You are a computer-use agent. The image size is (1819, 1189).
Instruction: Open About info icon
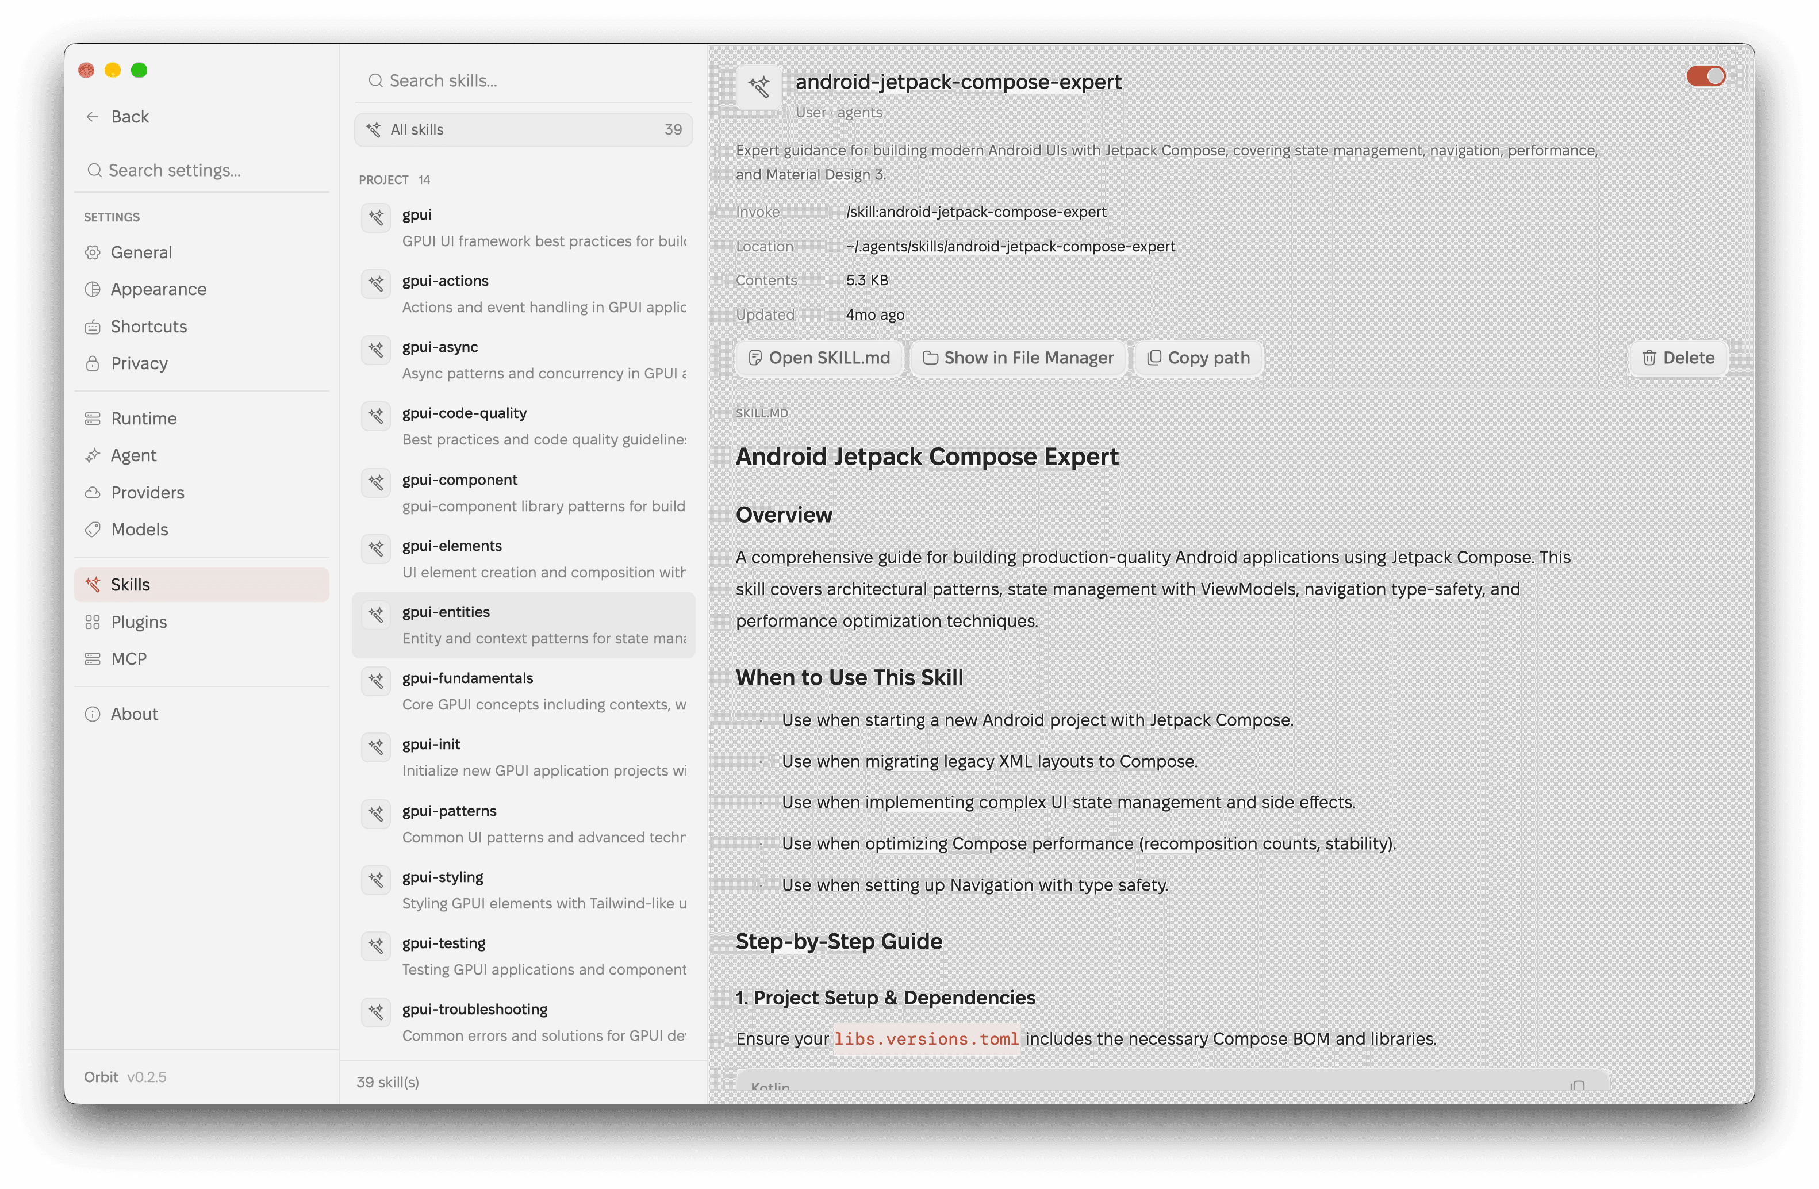93,714
